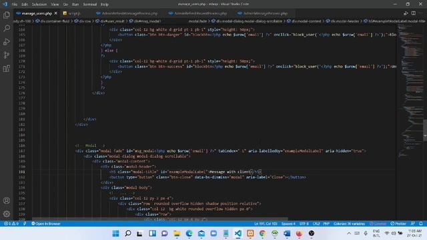Change the end-of-line sequence via CRLF

click(316, 224)
